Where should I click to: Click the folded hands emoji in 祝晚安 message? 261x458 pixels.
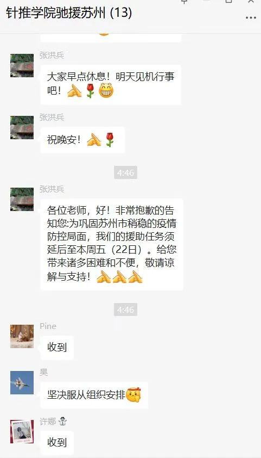(x=94, y=140)
